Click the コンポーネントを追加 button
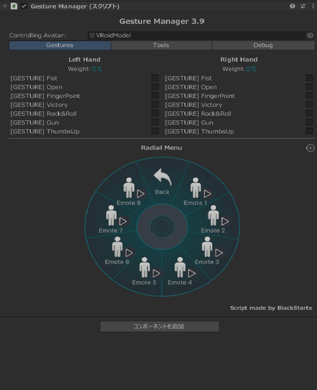 coord(160,326)
